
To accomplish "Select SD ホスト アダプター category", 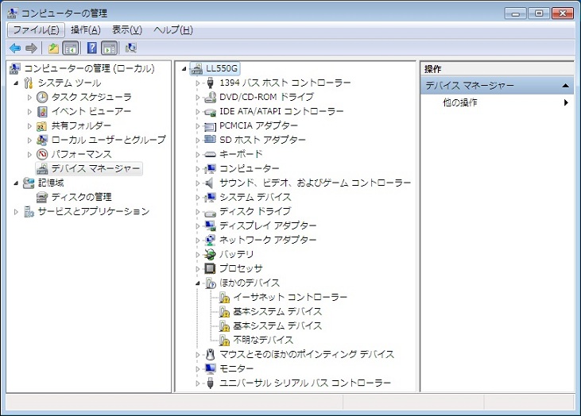I will click(x=262, y=140).
